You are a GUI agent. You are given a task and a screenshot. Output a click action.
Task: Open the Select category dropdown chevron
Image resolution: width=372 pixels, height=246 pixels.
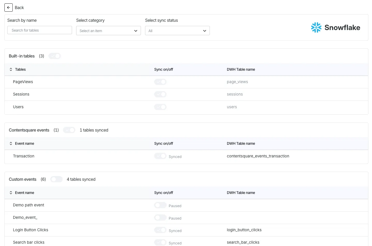(x=135, y=31)
